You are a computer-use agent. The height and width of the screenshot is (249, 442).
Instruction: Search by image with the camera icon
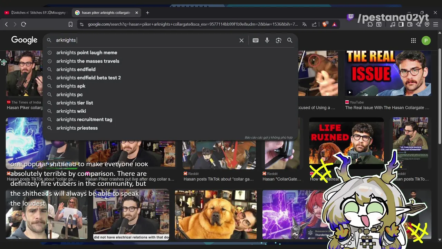[x=278, y=40]
